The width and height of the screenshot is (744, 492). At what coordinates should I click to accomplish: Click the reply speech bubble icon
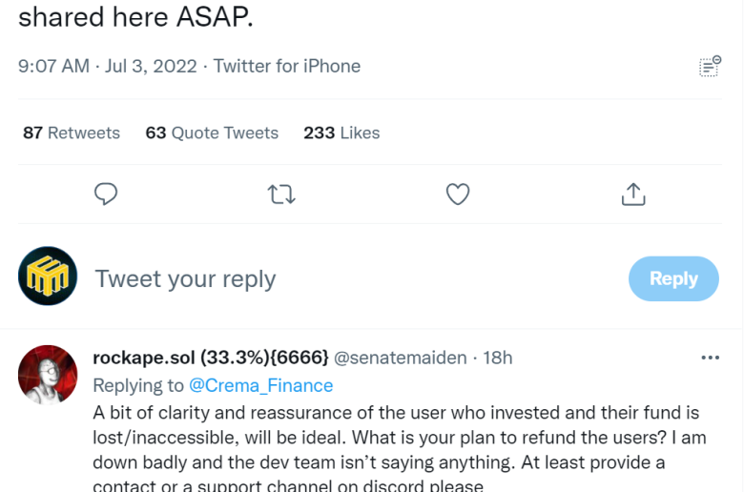(106, 195)
